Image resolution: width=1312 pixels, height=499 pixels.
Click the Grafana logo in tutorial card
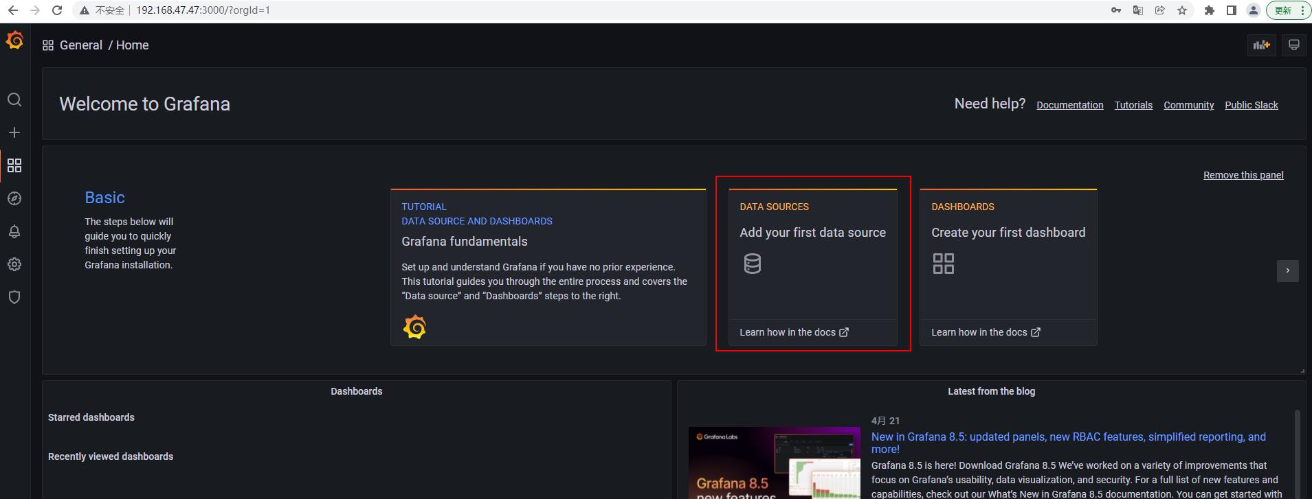414,327
